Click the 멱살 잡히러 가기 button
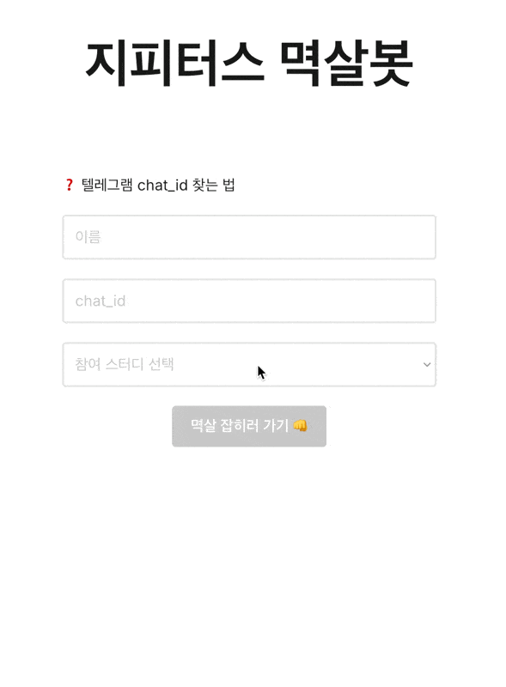The image size is (506, 687). click(249, 426)
